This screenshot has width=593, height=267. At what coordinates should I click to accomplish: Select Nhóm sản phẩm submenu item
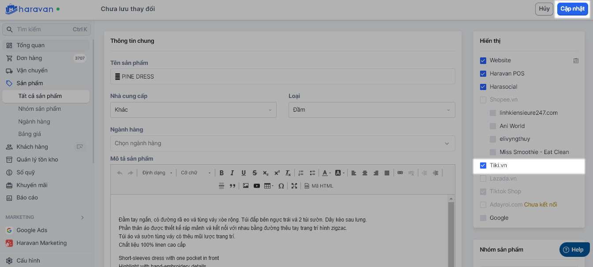tap(40, 109)
